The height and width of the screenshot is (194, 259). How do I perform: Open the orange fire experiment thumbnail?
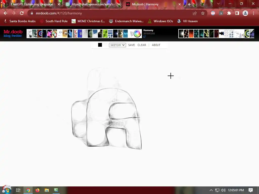pos(191,34)
